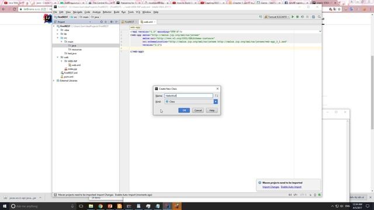Open the File menu
The image size is (374, 210).
[55, 12]
